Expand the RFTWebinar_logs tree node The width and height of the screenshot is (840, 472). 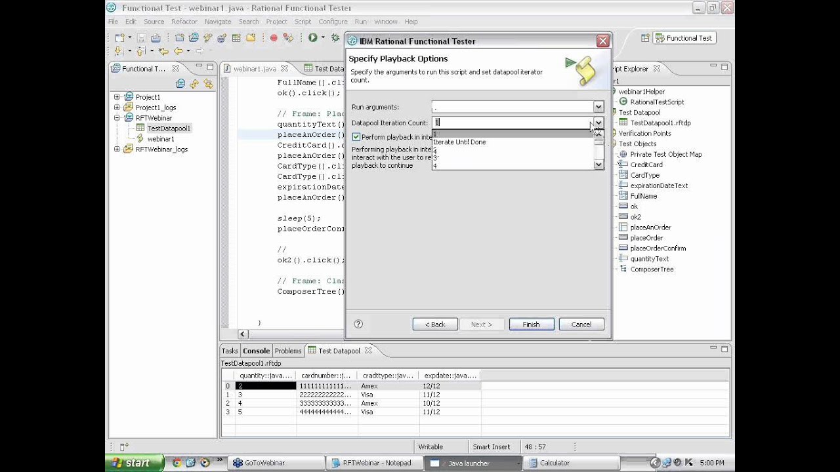pyautogui.click(x=117, y=149)
